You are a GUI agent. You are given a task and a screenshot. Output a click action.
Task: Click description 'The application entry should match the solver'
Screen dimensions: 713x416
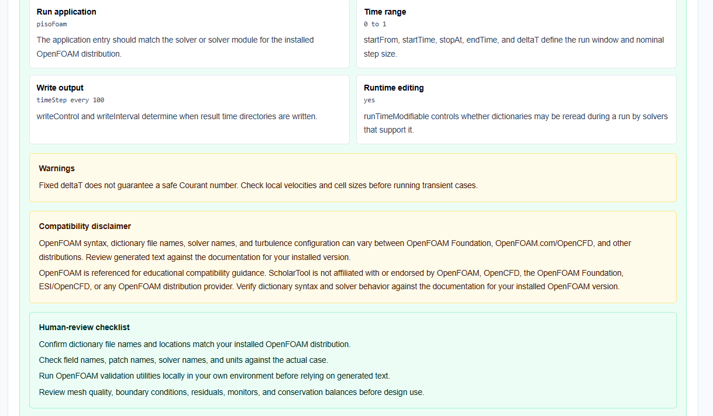click(175, 47)
